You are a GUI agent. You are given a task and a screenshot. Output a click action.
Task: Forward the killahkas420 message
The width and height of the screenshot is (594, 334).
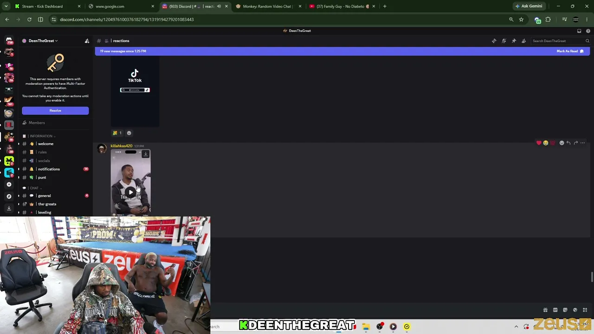point(575,143)
